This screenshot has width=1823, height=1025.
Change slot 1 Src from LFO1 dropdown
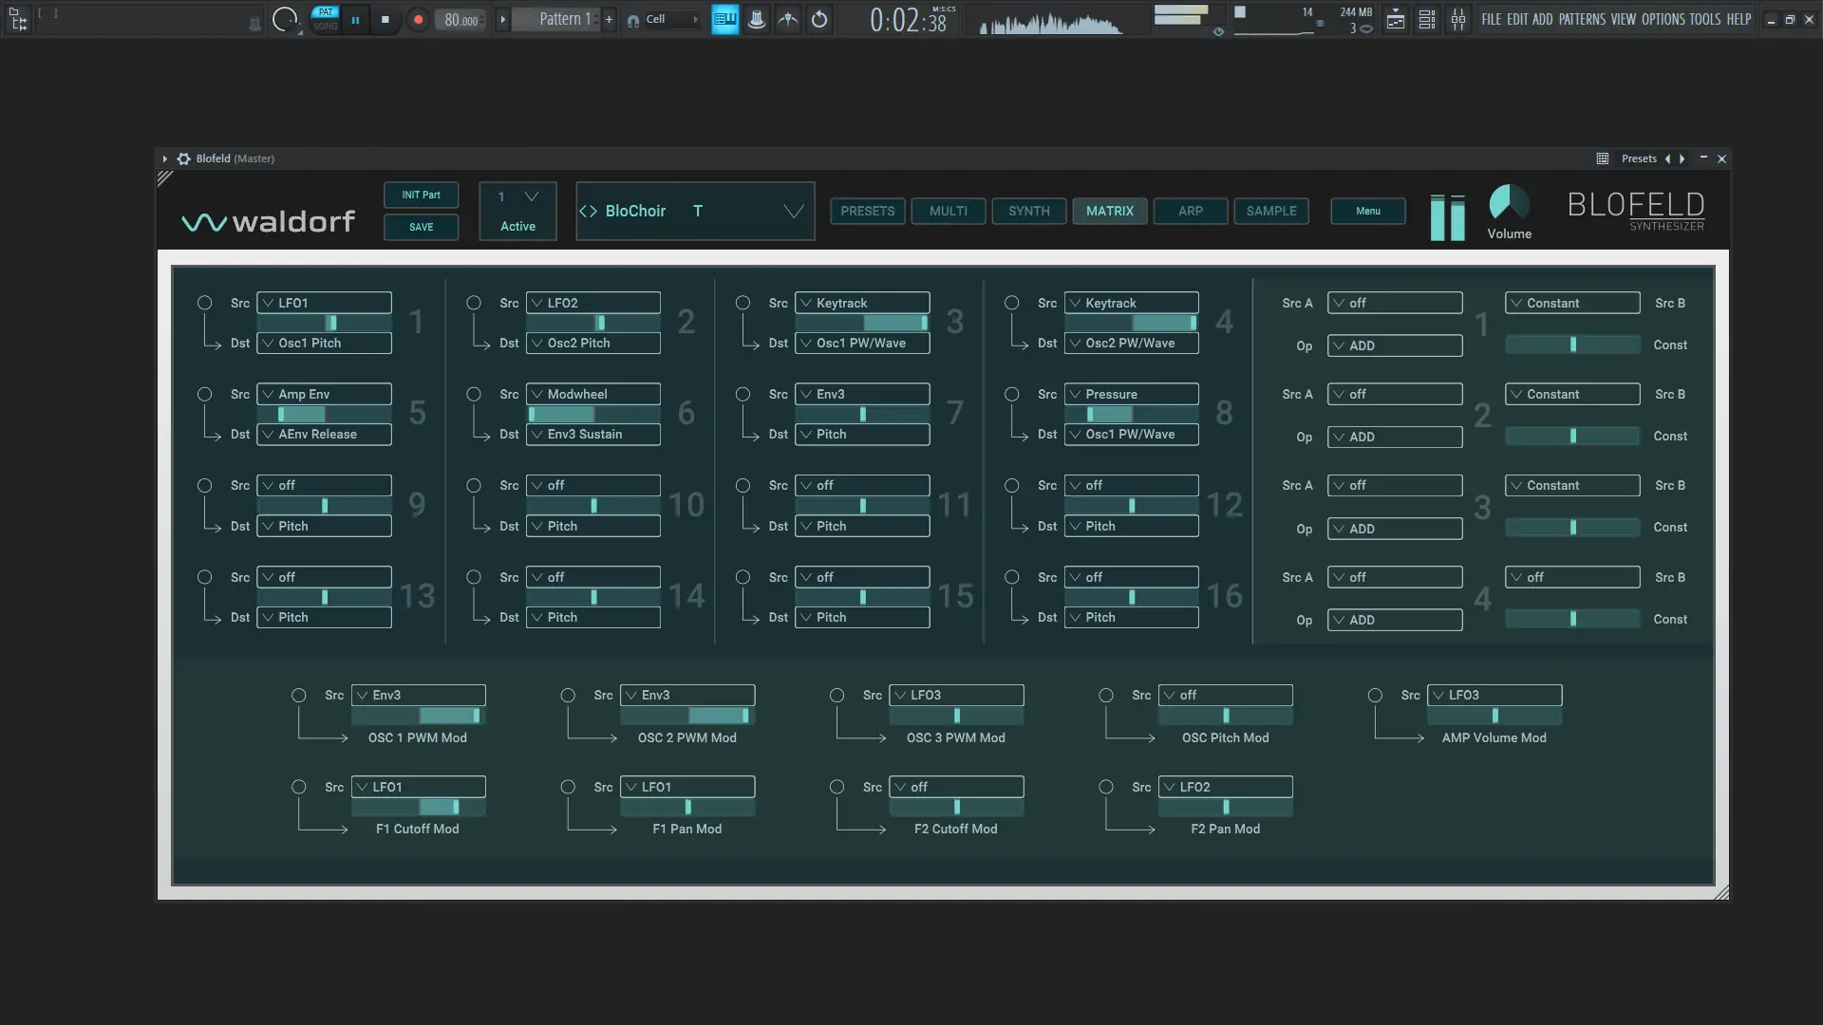pos(323,302)
